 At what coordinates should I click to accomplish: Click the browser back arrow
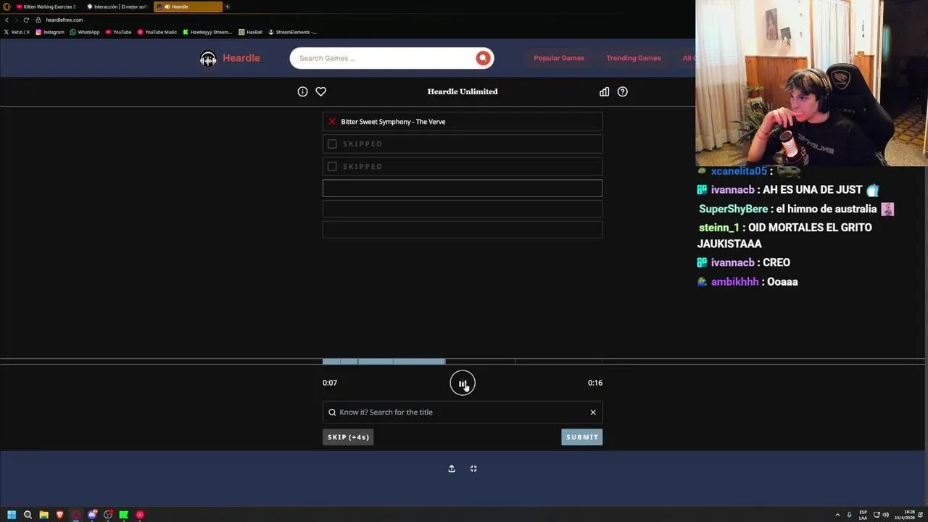(7, 20)
